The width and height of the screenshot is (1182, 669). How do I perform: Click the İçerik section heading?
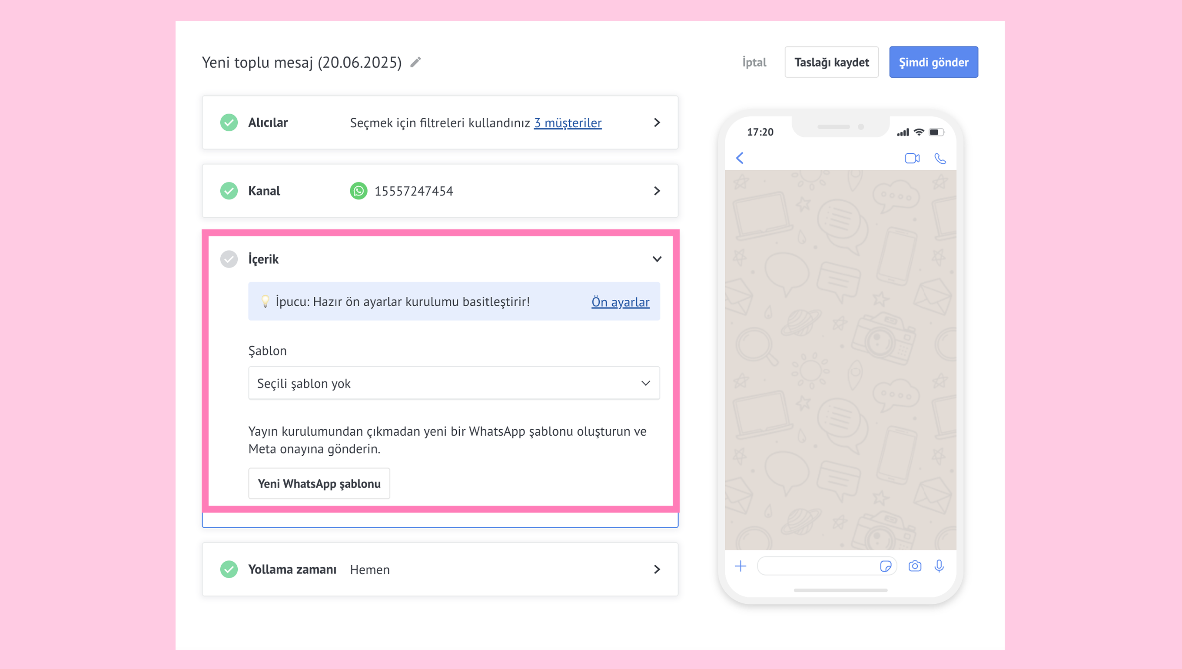point(263,259)
